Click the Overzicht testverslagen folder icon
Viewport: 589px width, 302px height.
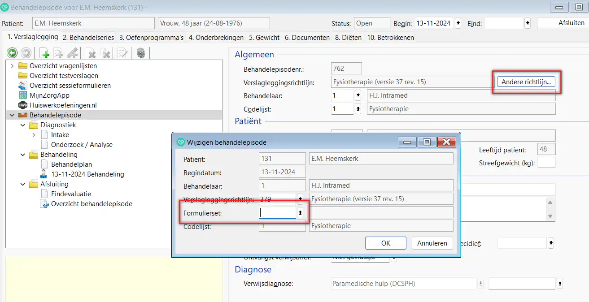pyautogui.click(x=23, y=76)
